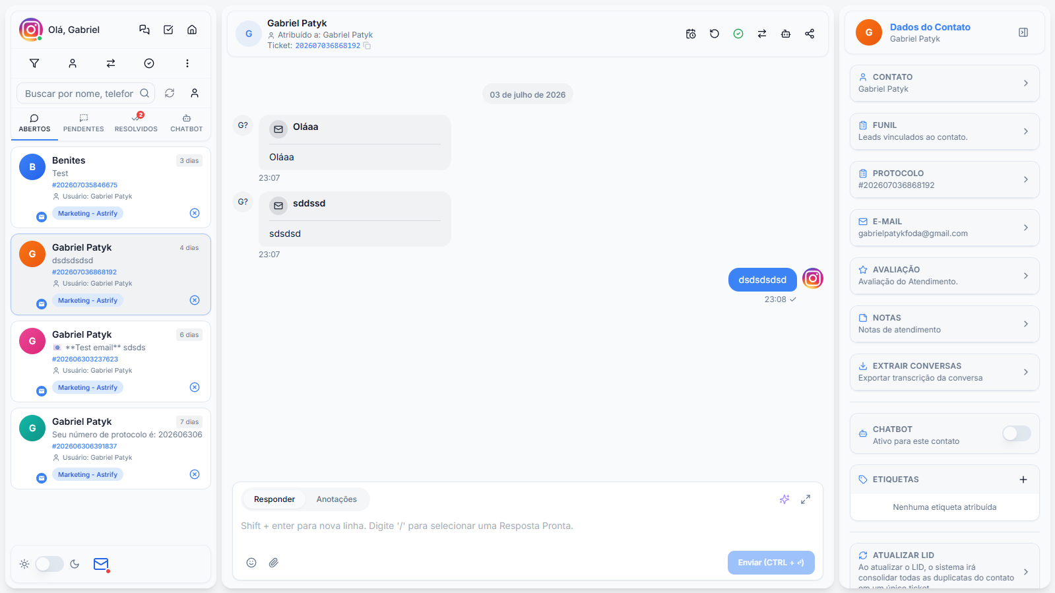
Task: Click the email channel badge on Benites card
Action: tap(42, 217)
